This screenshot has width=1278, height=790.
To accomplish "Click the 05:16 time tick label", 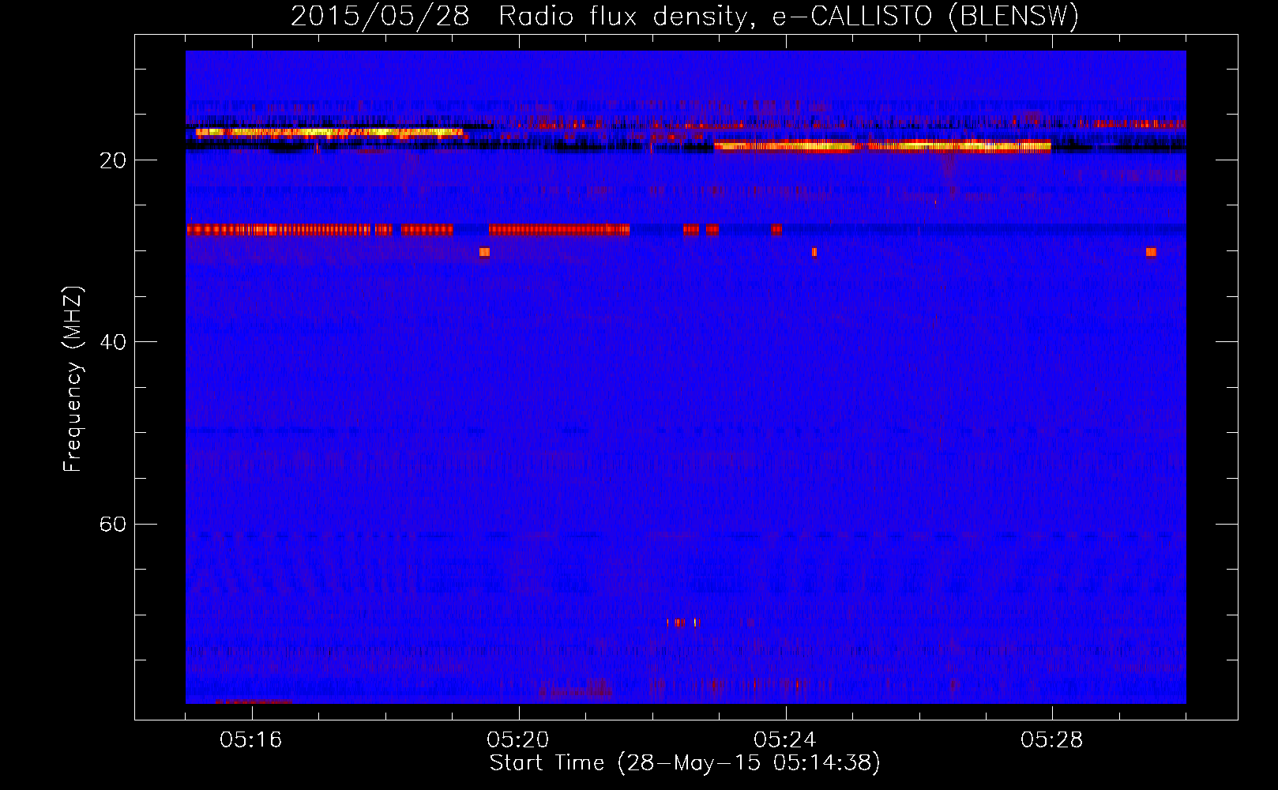I will [x=251, y=740].
